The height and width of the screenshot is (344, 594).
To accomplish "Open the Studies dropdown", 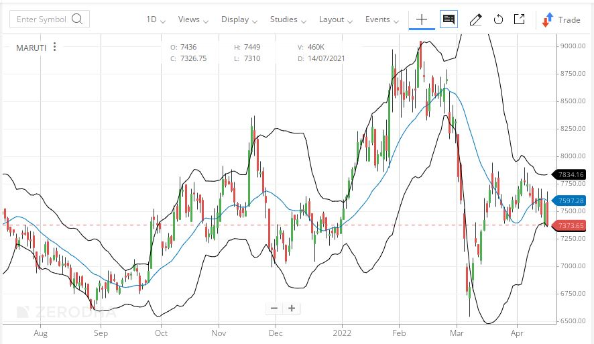I will [288, 19].
